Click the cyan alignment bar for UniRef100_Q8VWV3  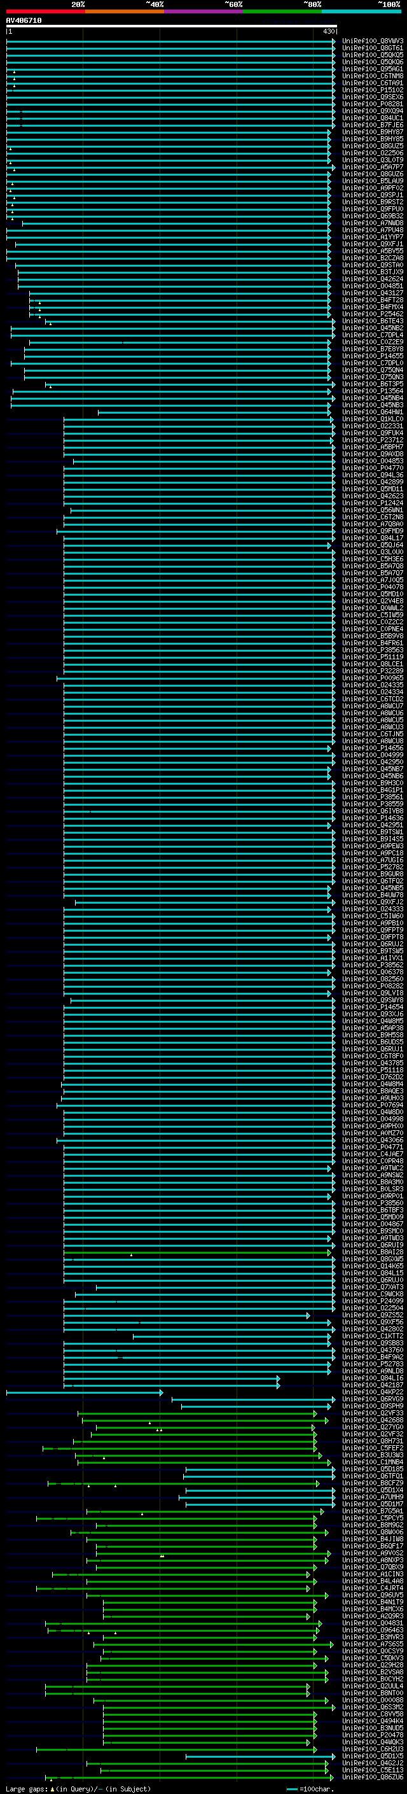click(x=170, y=41)
